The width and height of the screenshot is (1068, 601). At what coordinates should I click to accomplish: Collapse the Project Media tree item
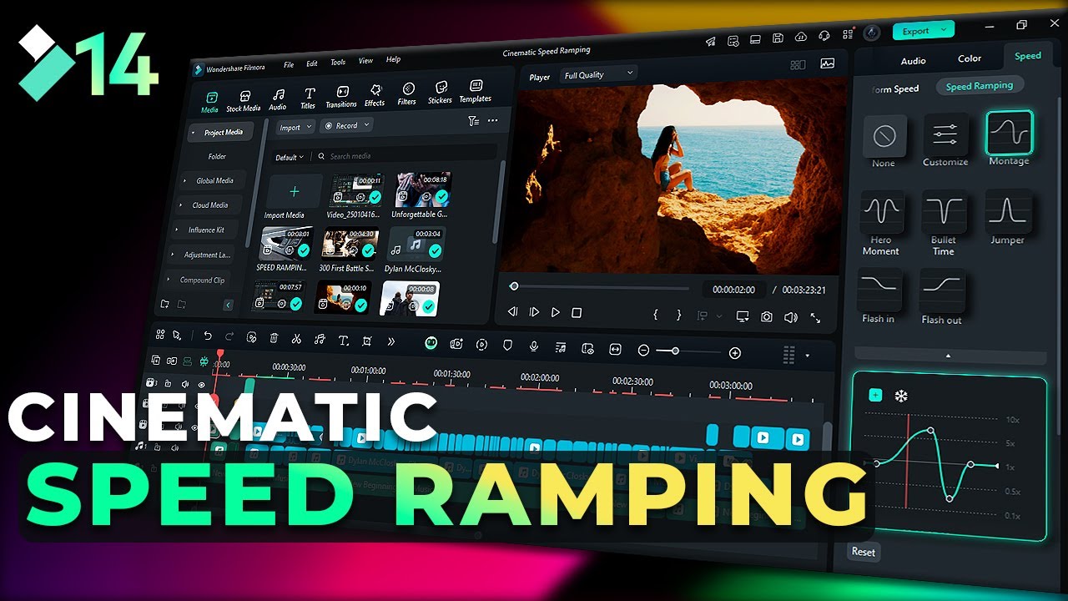click(192, 132)
